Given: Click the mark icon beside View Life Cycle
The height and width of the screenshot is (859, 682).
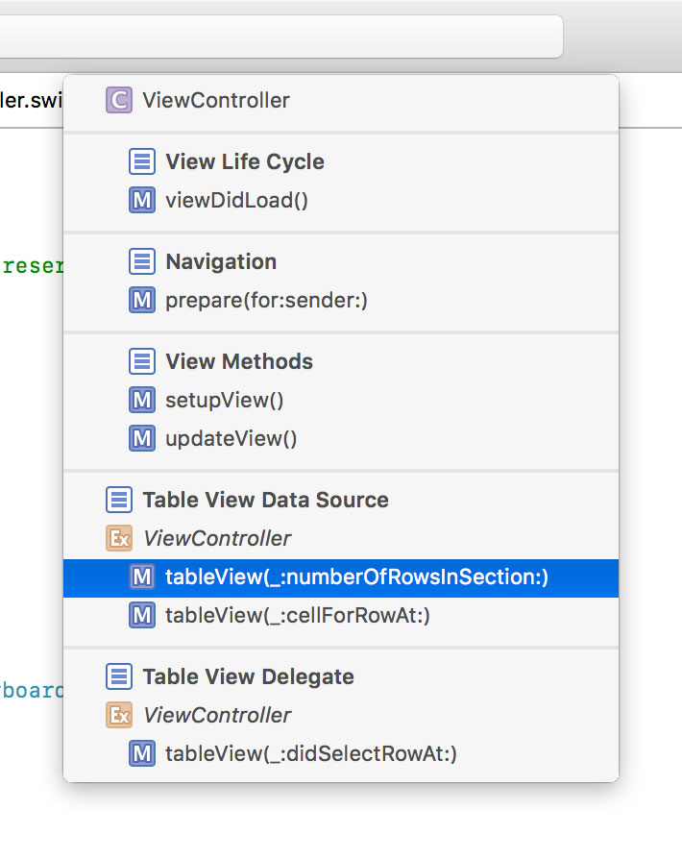Looking at the screenshot, I should point(142,161).
